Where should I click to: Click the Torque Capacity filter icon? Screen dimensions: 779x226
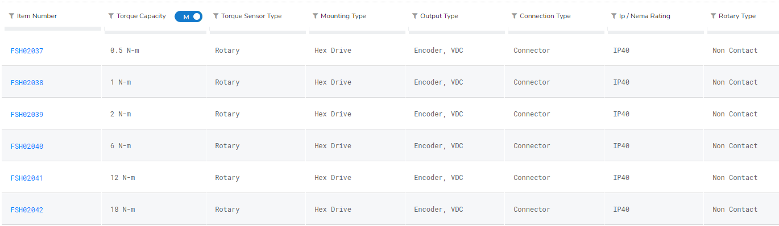(111, 16)
